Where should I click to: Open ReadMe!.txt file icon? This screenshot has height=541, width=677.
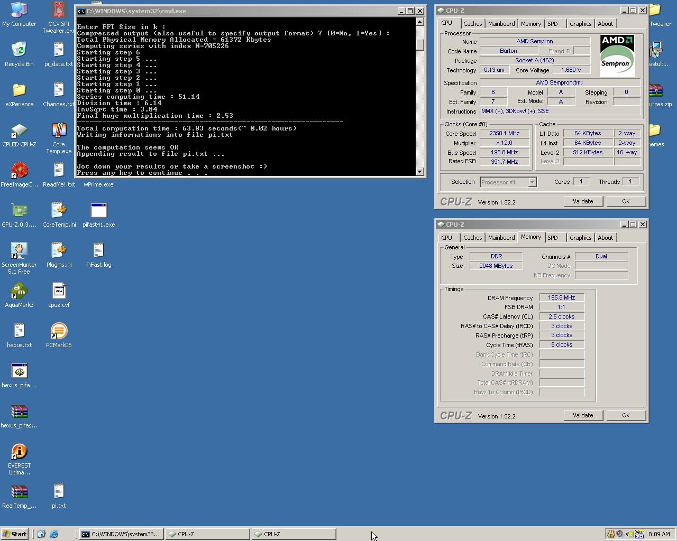[59, 174]
